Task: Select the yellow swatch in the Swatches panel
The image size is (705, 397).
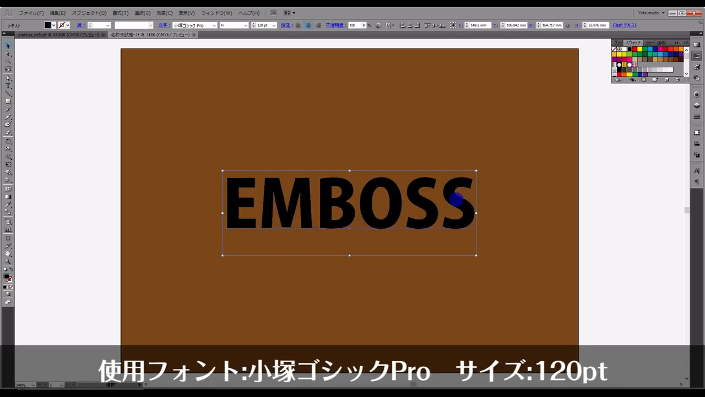Action: pos(639,49)
